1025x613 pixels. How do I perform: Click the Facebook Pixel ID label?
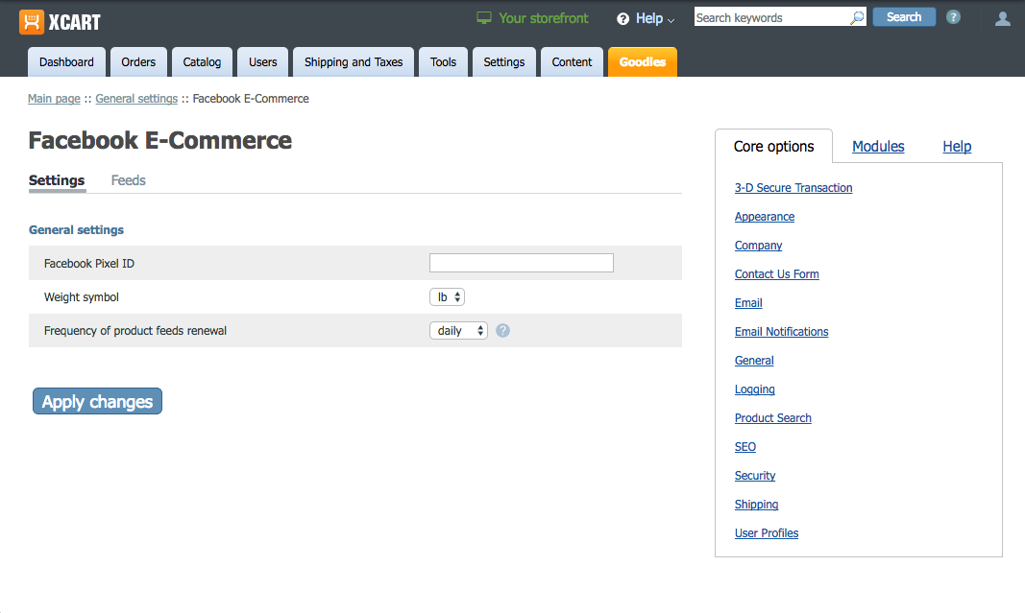tap(89, 263)
